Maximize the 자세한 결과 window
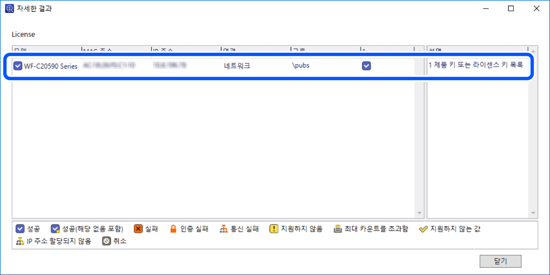 [x=511, y=9]
